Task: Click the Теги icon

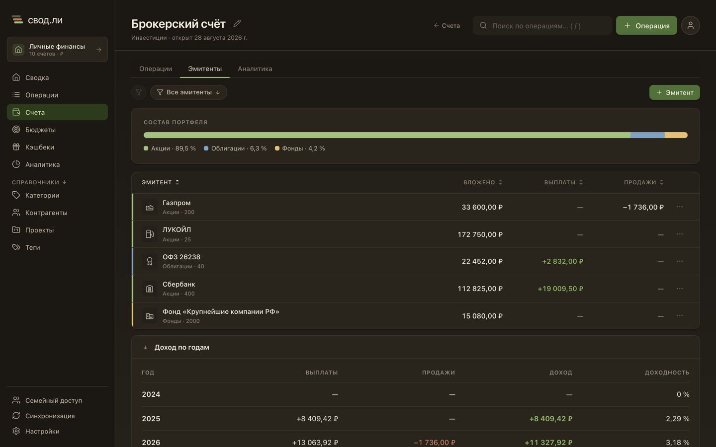Action: (16, 247)
